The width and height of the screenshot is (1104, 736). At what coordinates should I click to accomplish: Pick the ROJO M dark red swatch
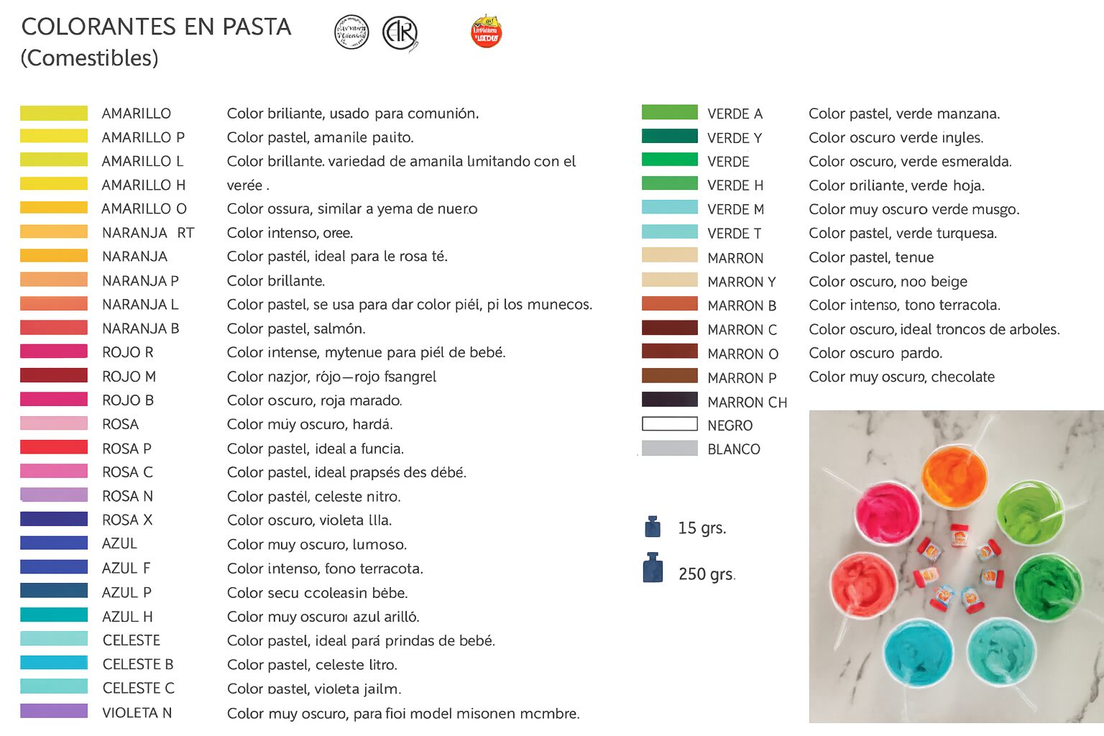coord(54,375)
